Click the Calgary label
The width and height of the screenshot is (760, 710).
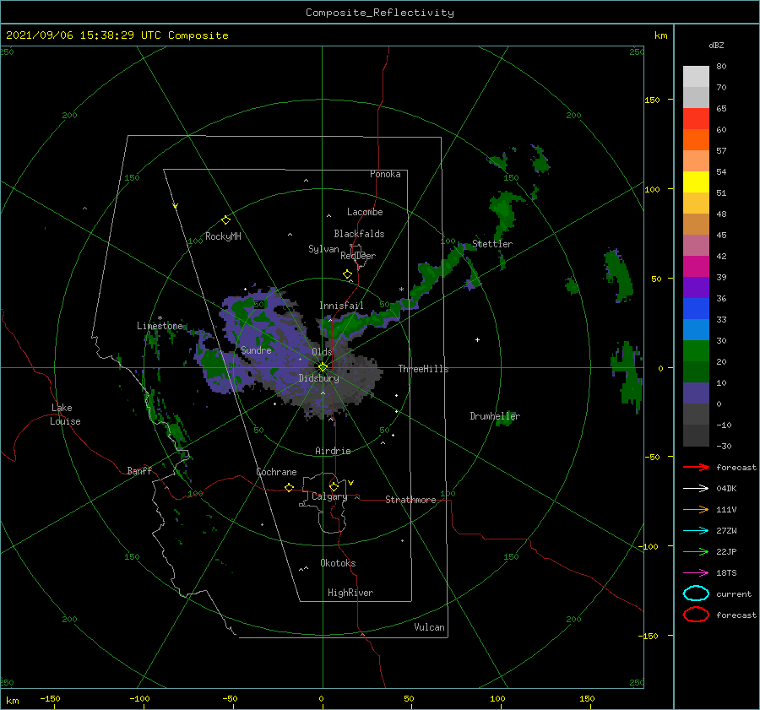tap(329, 496)
